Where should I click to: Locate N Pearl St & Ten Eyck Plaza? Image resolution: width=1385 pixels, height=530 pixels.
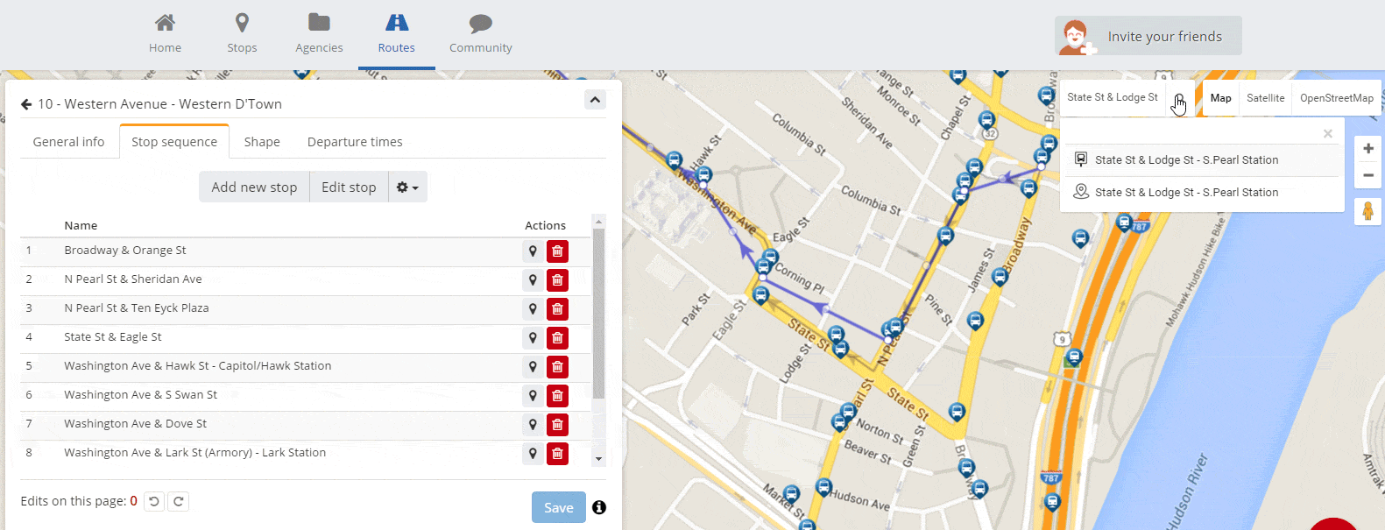coord(533,309)
